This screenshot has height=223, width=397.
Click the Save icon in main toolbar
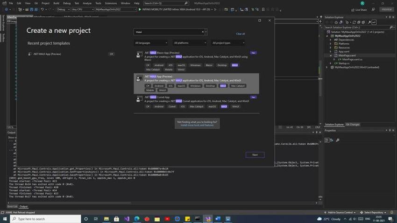(x=32, y=9)
